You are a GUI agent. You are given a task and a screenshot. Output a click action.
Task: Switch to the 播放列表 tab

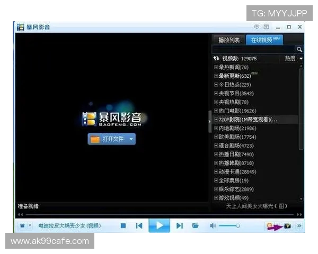click(229, 40)
